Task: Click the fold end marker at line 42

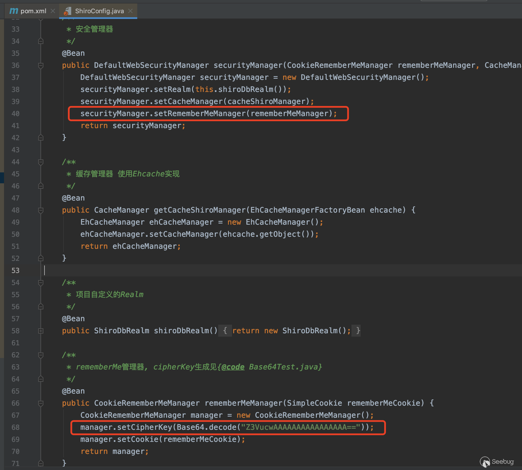Action: pos(41,138)
